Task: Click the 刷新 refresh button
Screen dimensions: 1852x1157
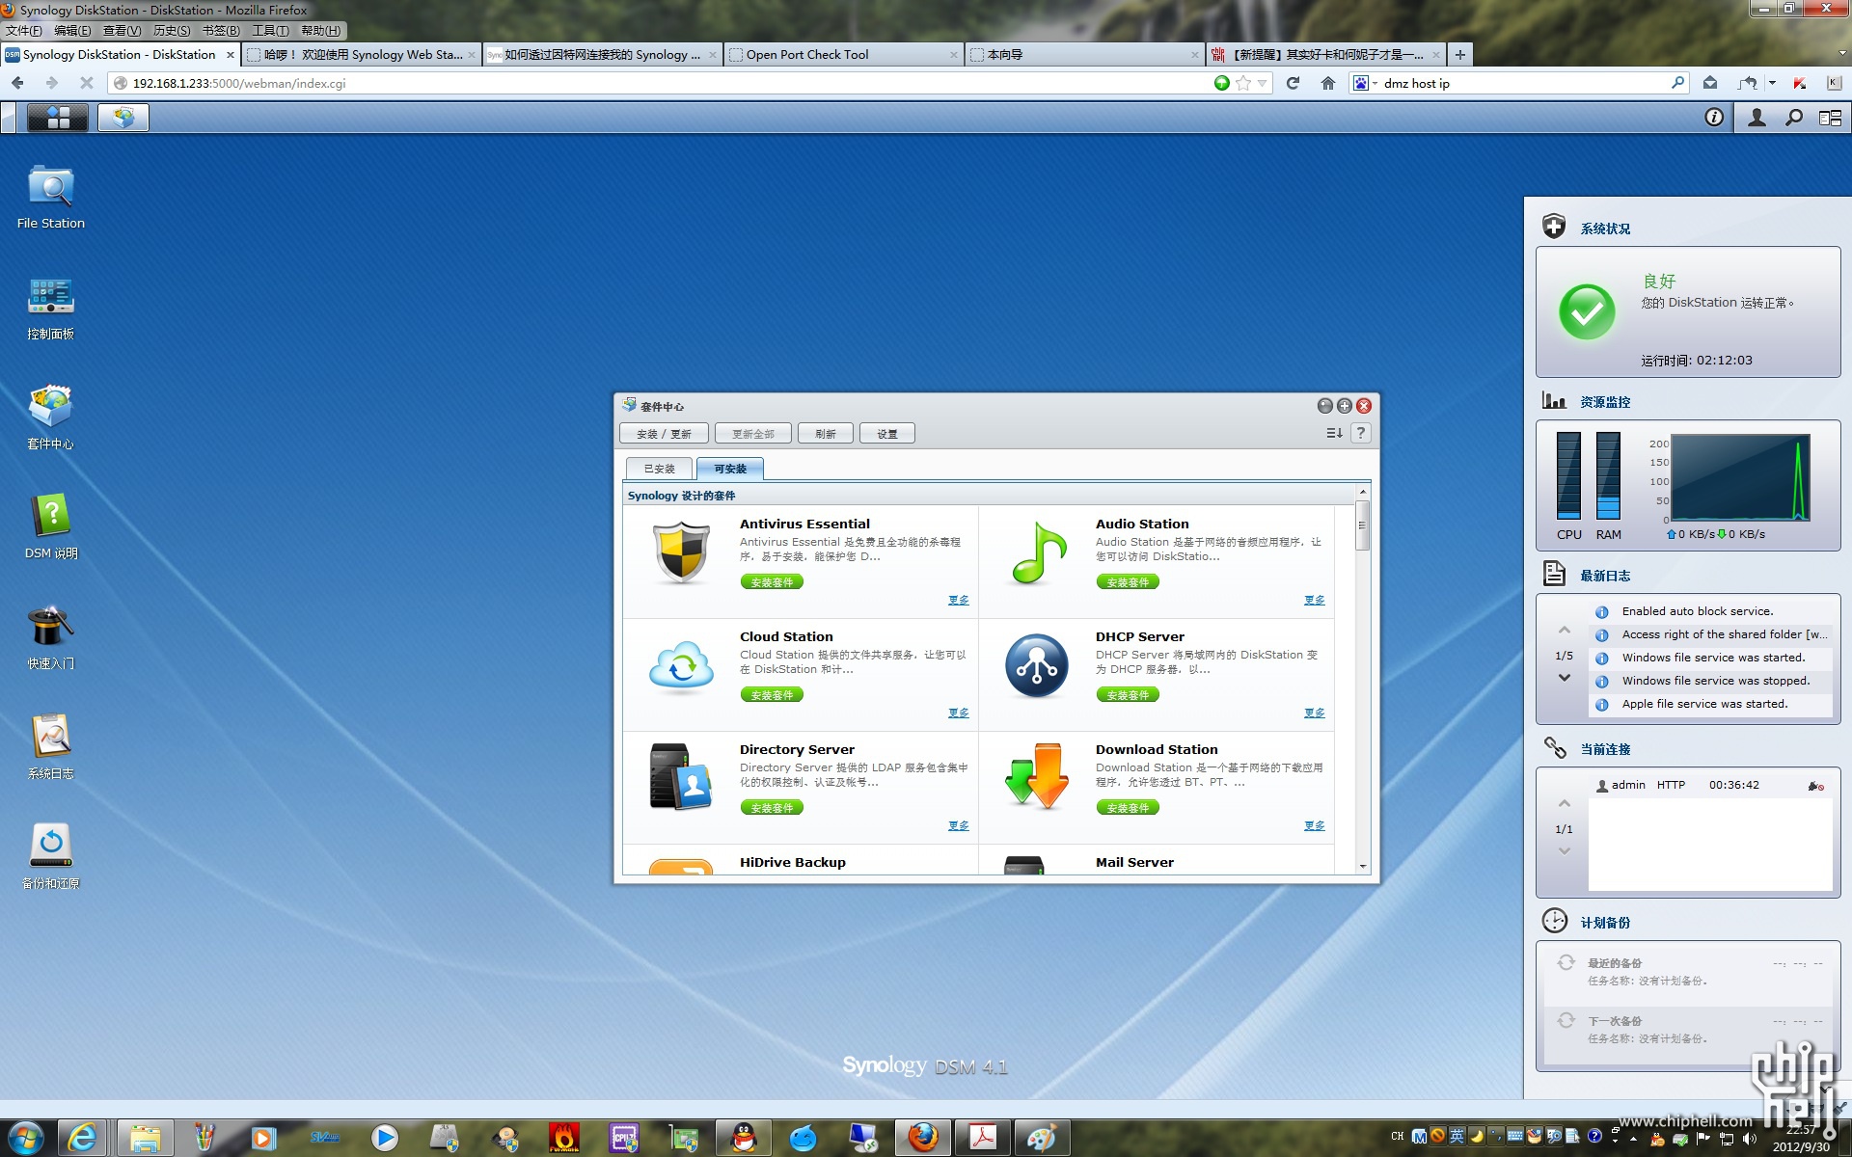Action: click(x=826, y=434)
